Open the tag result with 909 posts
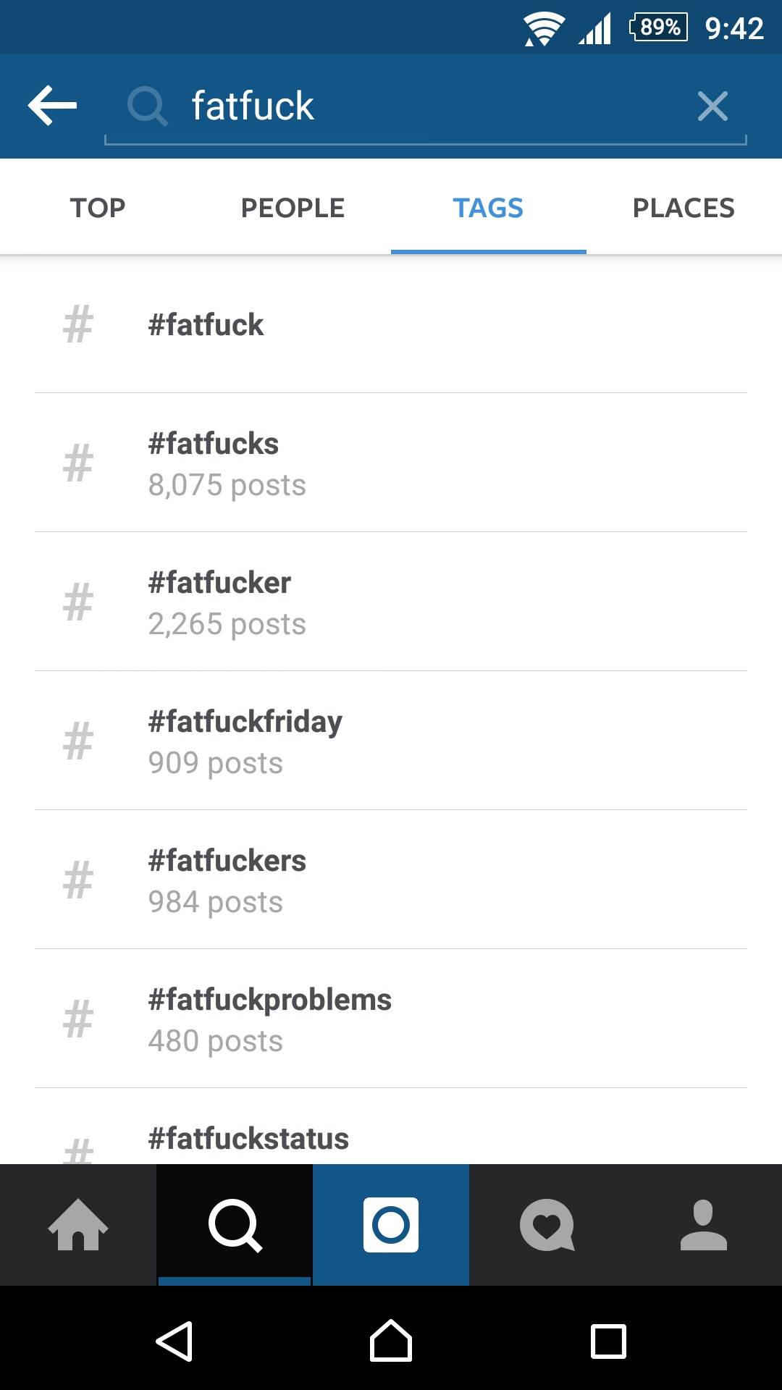Screen dimensions: 782x1390 point(391,741)
